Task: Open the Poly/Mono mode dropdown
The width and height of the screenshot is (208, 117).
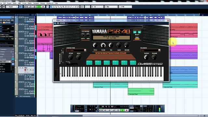Action: click(150, 50)
